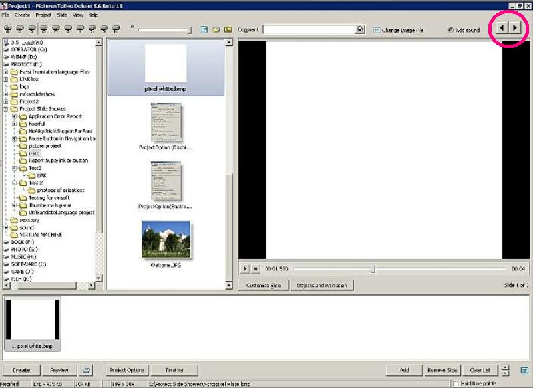
Task: Open the Slide menu
Action: coord(61,15)
